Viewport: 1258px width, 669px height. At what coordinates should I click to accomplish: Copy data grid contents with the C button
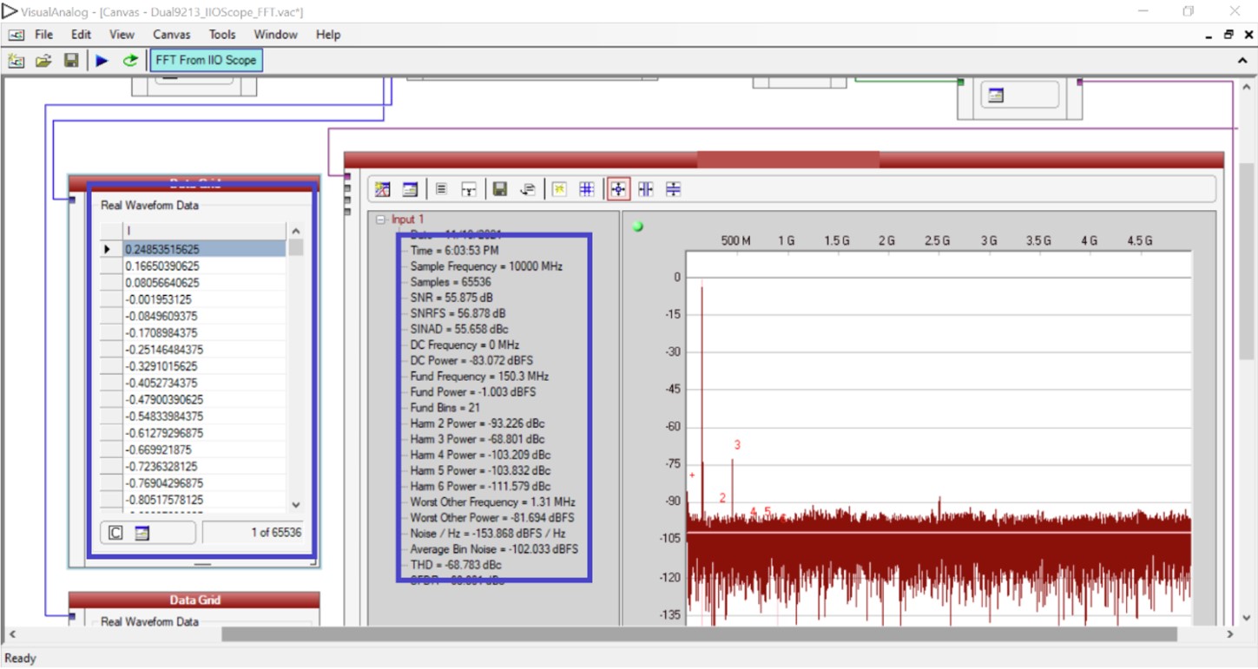coord(116,532)
